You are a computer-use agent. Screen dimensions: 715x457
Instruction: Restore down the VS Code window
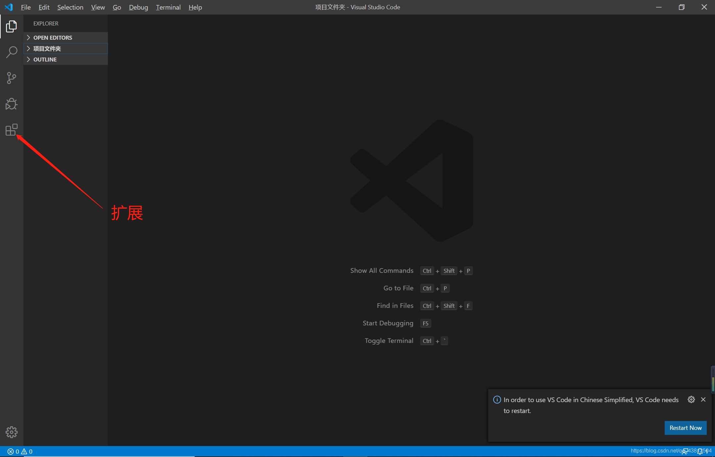[682, 7]
